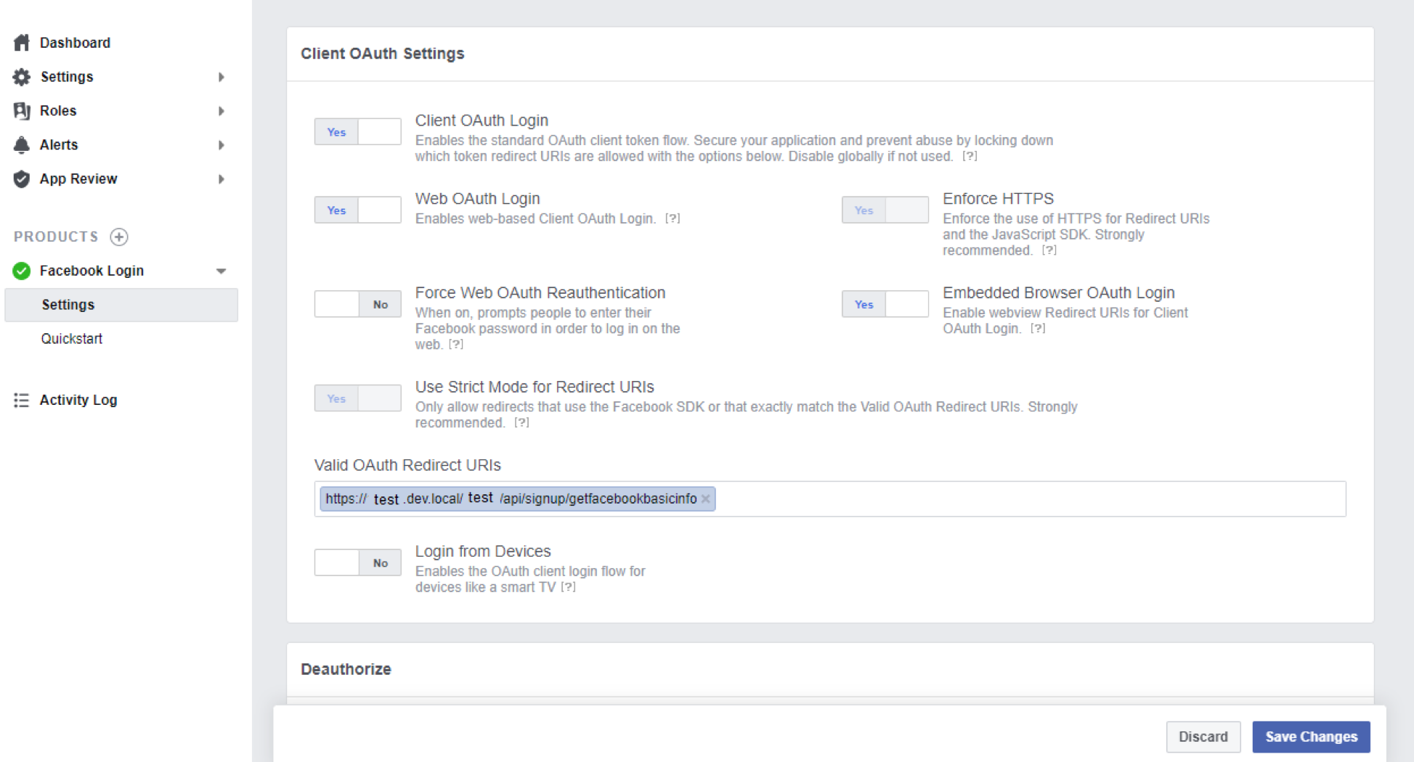1414x762 pixels.
Task: Expand the Roles submenu arrow
Action: 221,111
